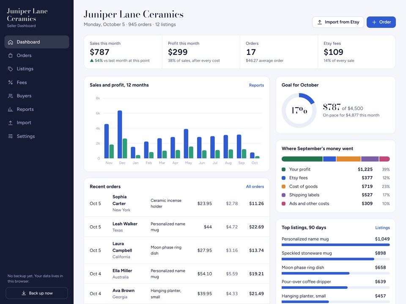Select the Ava Brown order

tap(177, 294)
